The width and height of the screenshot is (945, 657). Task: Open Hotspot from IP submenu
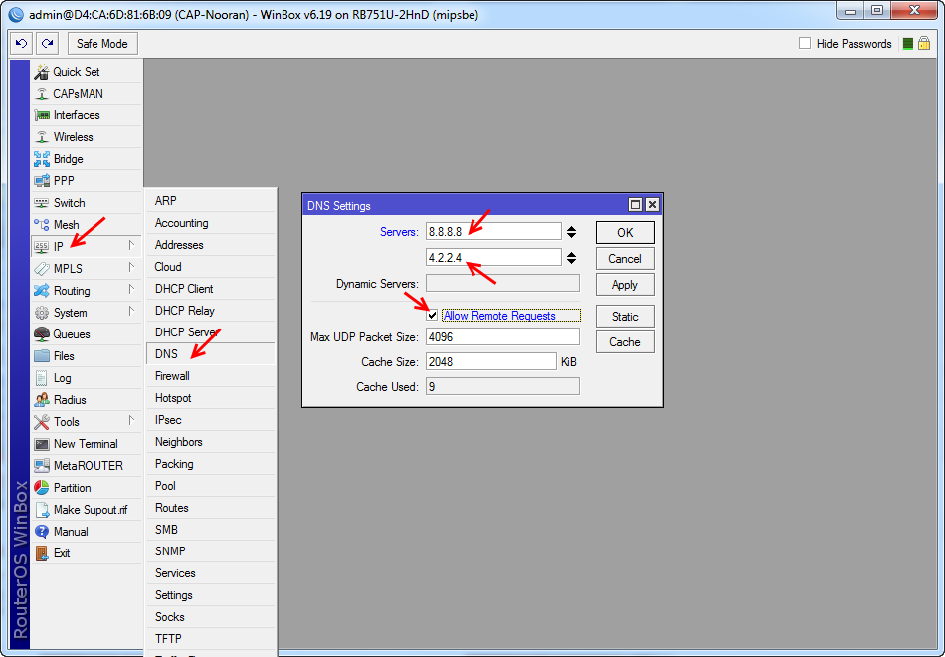coord(210,398)
